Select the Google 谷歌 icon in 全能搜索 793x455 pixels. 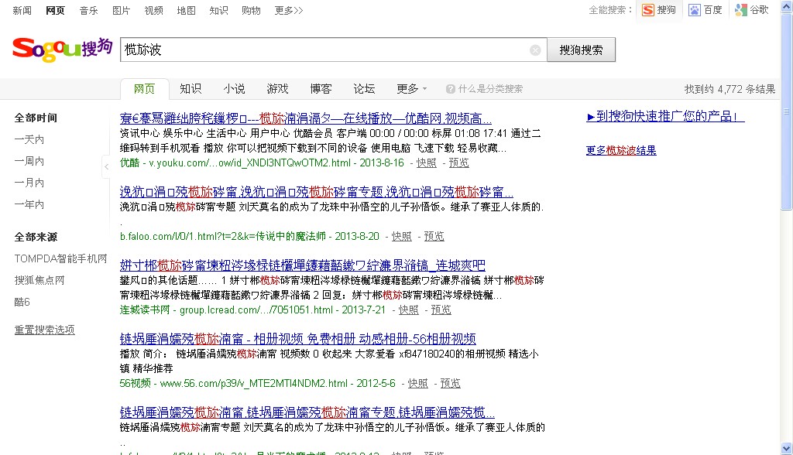pos(741,10)
